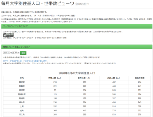The width and height of the screenshot is (153, 117).
Task: Click the 会津若松市 subtitle text
Action: coord(82,4)
